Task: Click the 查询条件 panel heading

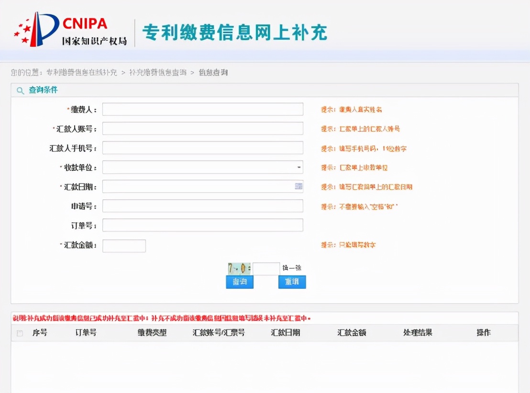Action: (x=43, y=90)
